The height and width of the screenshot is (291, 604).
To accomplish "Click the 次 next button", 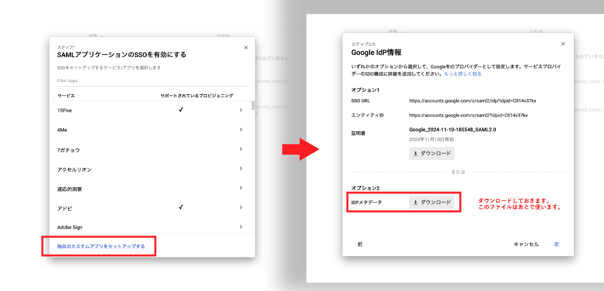I will coord(556,245).
